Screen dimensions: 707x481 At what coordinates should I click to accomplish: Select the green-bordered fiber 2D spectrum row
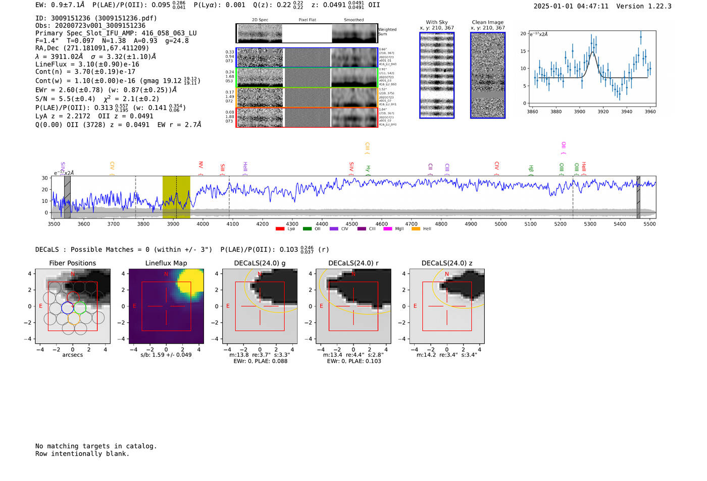[307, 78]
